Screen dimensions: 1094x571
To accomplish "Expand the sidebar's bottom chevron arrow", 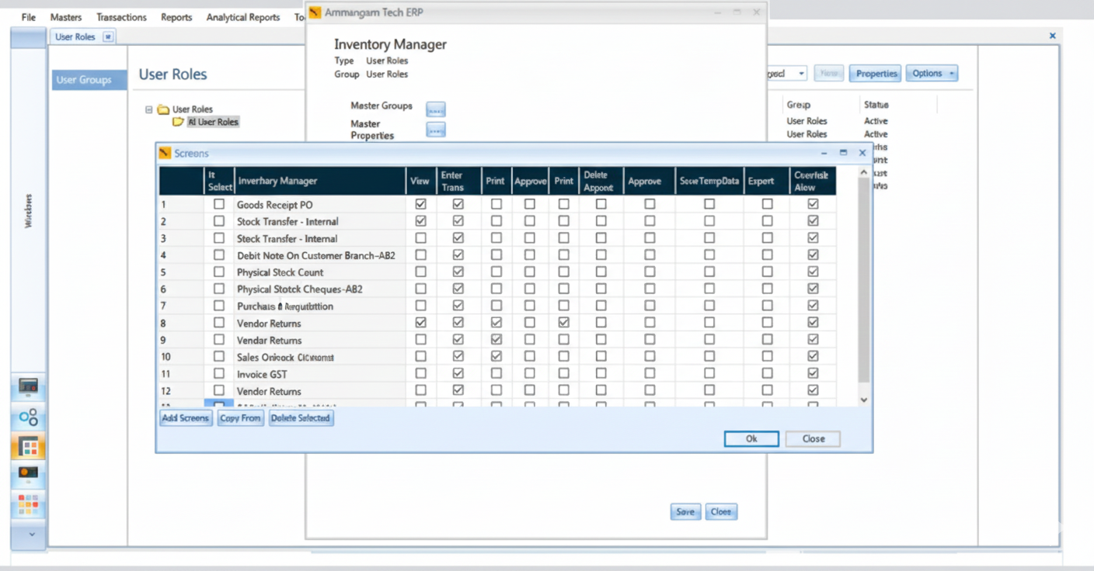I will coord(31,534).
